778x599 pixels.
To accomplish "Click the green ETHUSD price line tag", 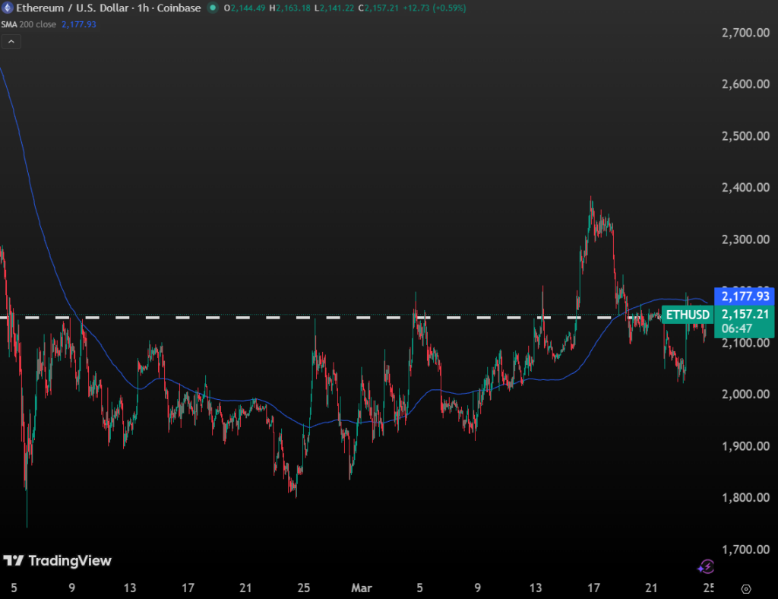I will (x=688, y=315).
